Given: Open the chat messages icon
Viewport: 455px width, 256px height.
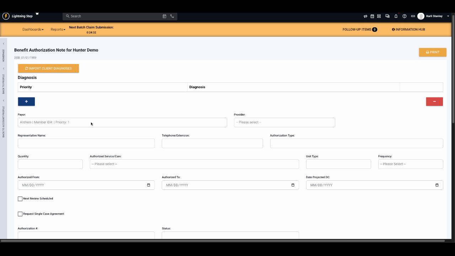Looking at the screenshot, I should pyautogui.click(x=387, y=16).
